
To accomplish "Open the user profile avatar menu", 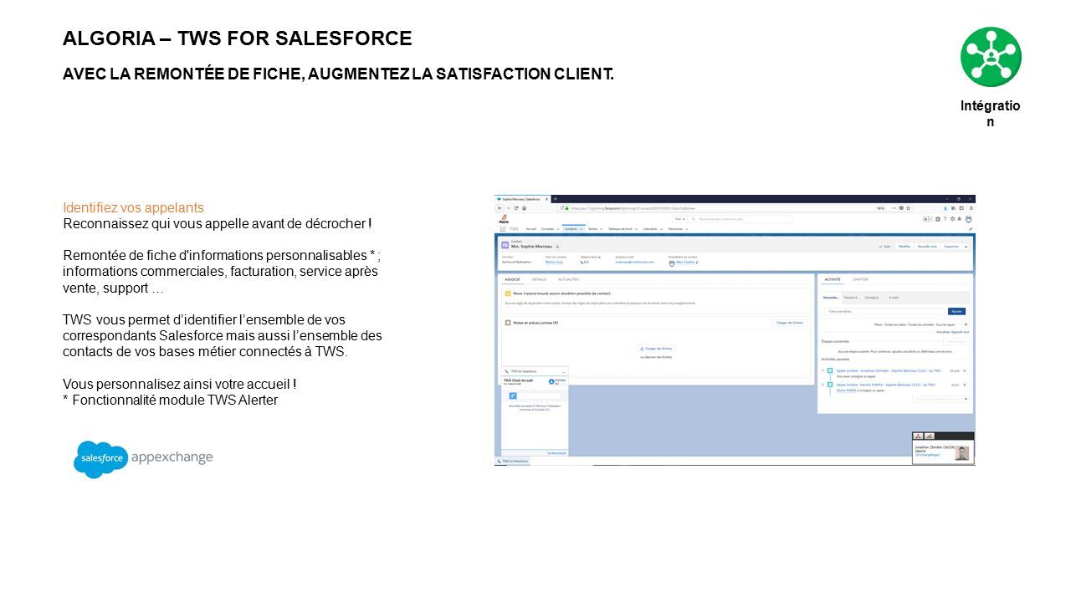I will point(969,219).
